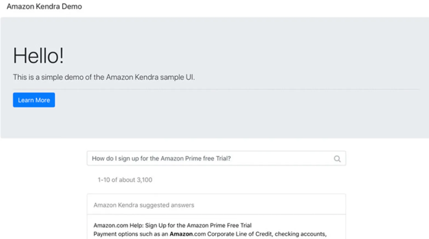Click 'Trial?' at end of search query
The image size is (429, 239).
tap(223, 159)
